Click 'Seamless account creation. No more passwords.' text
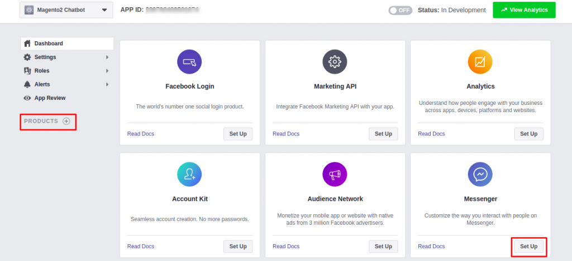572x261 pixels. point(190,219)
